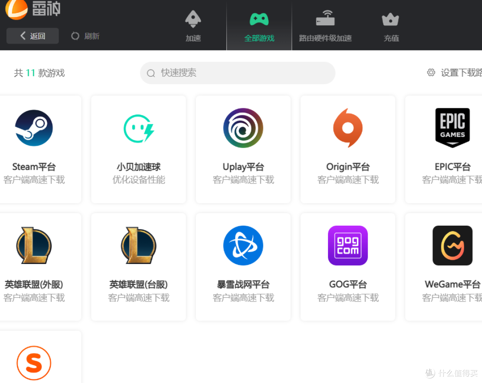Screen dimensions: 482x383
Task: Click the router icon in top bar
Action: (325, 18)
